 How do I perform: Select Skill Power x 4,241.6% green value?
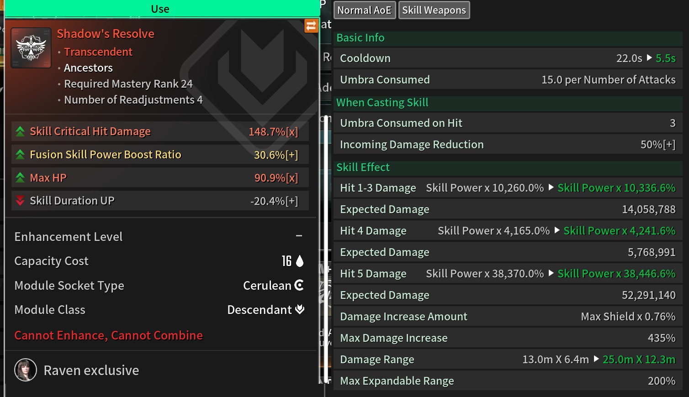point(620,231)
